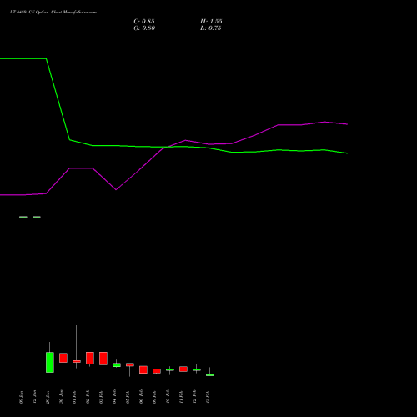Select the '09 Feb' date axis label
The width and height of the screenshot is (417, 417).
pos(154,397)
